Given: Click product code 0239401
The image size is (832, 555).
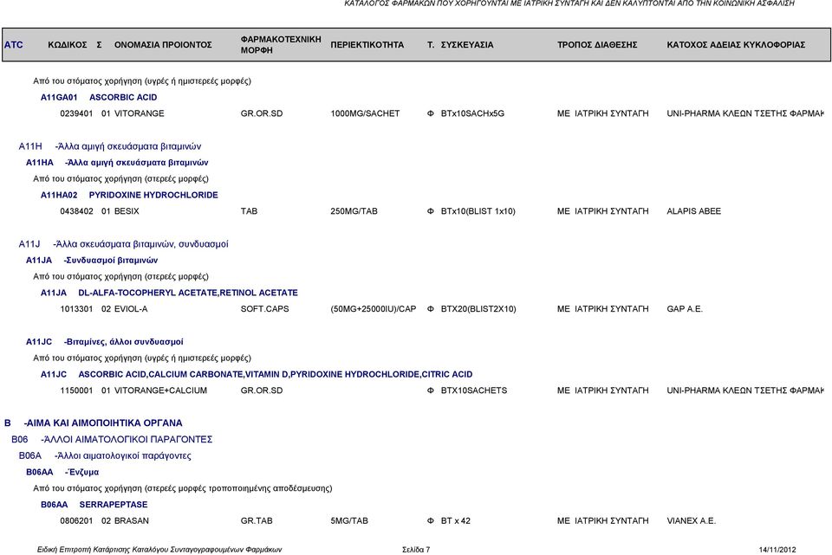Looking at the screenshot, I should [x=76, y=113].
